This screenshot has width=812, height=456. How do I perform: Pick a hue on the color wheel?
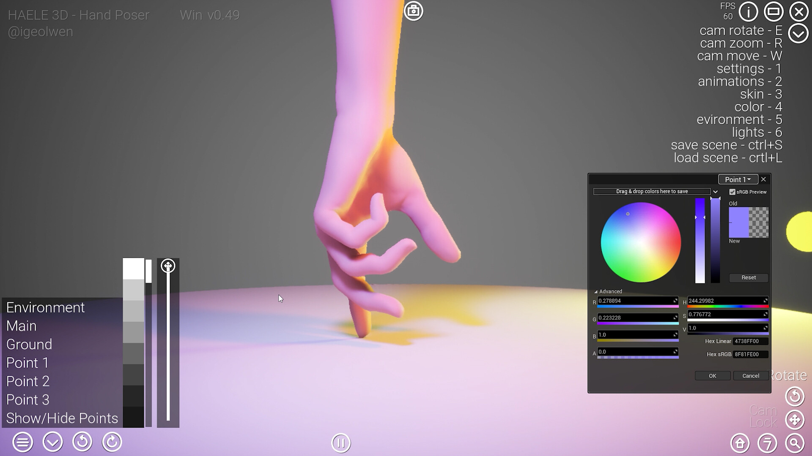(x=640, y=242)
